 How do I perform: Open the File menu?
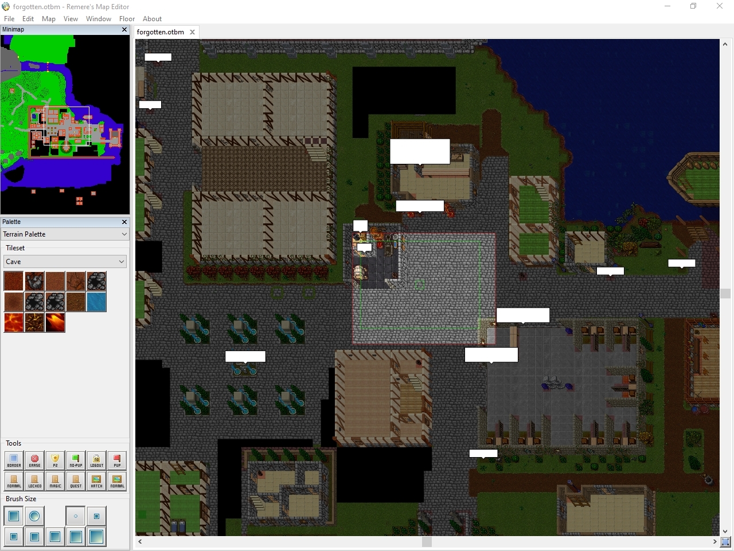coord(9,19)
